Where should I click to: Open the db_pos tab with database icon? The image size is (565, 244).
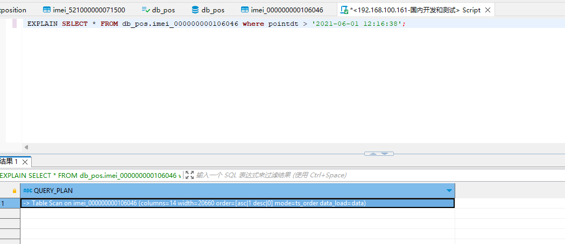click(213, 10)
